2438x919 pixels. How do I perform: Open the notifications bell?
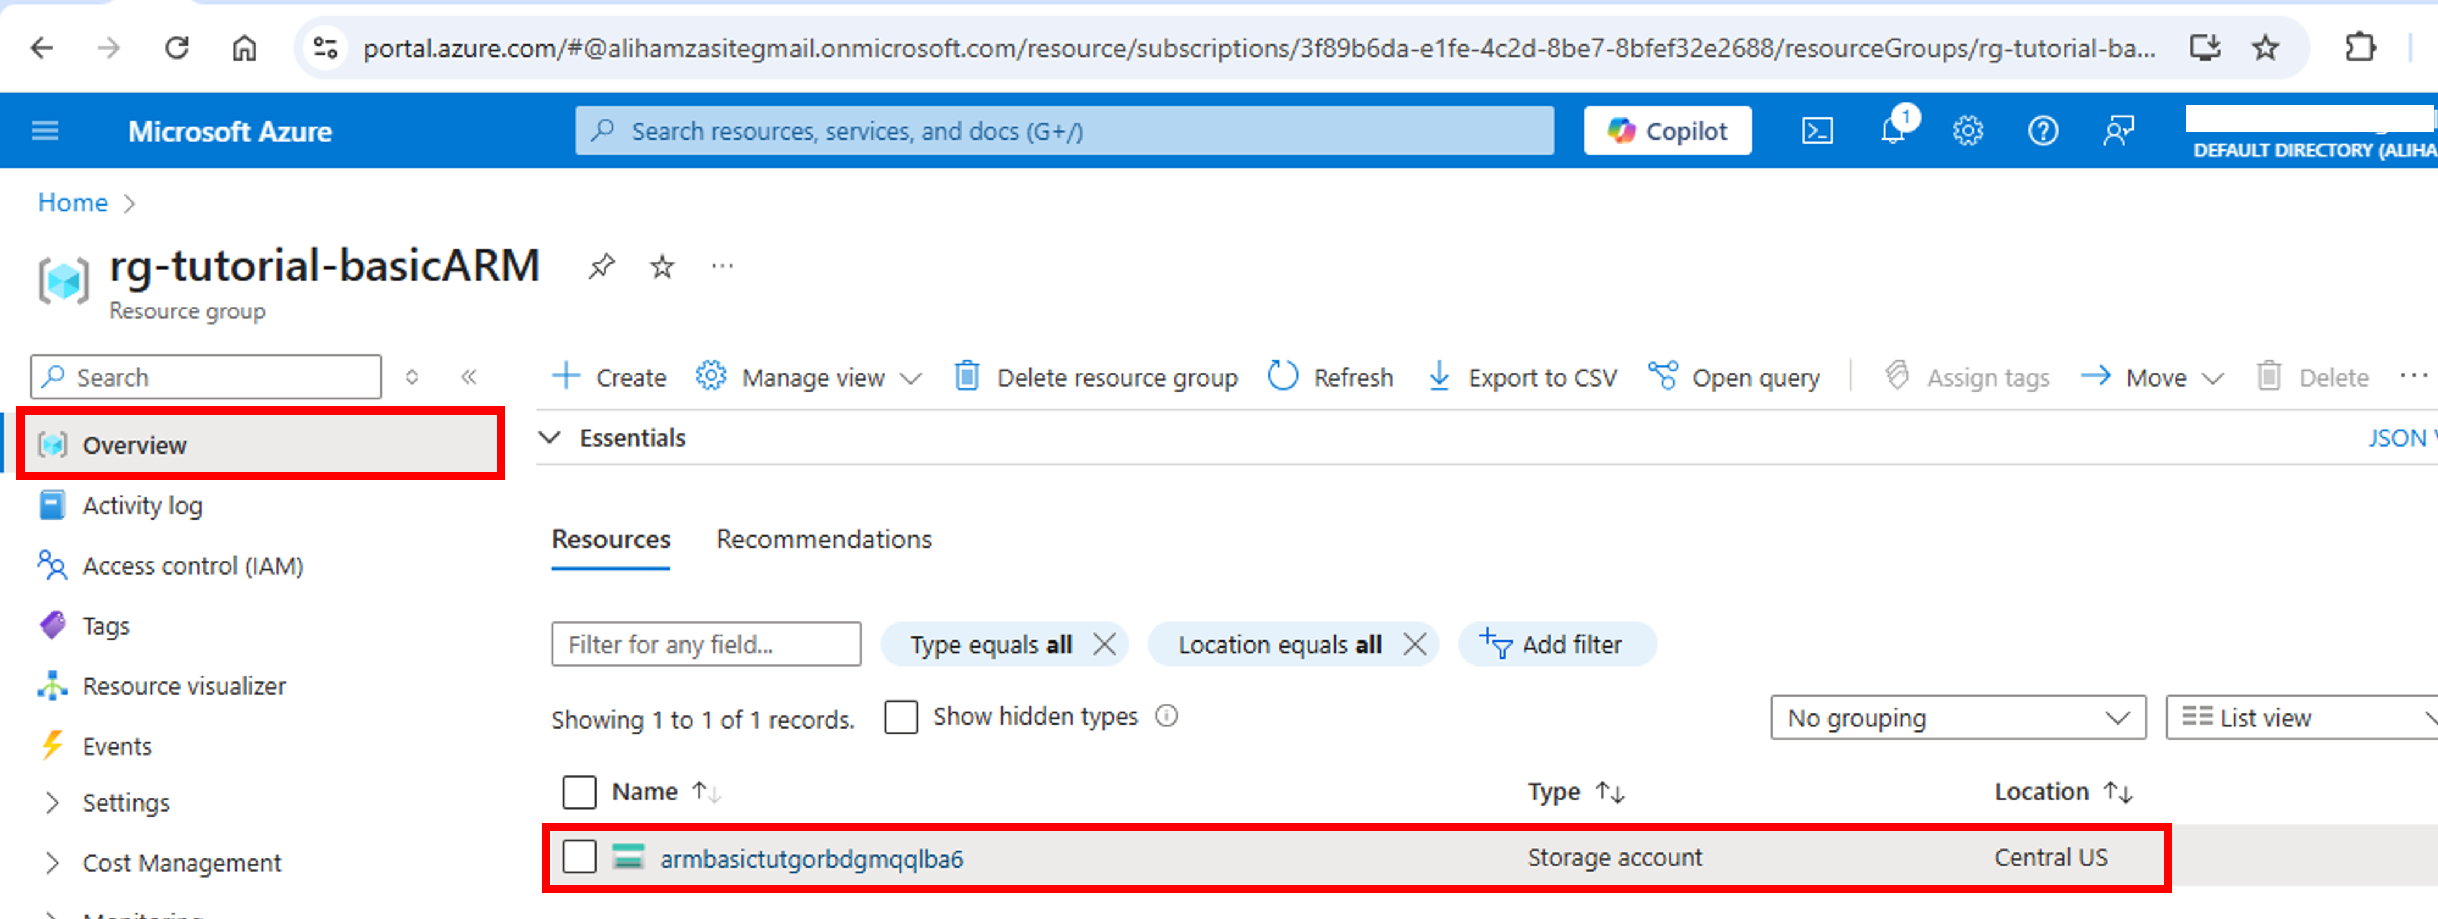(1892, 130)
